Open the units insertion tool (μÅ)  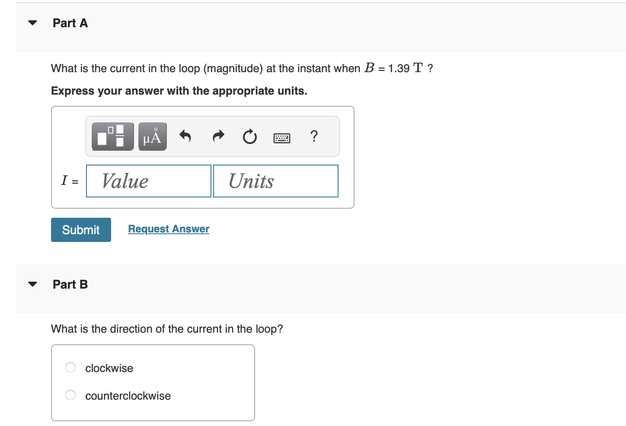(152, 137)
